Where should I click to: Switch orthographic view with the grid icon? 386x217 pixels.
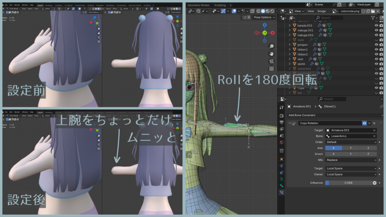(271, 69)
